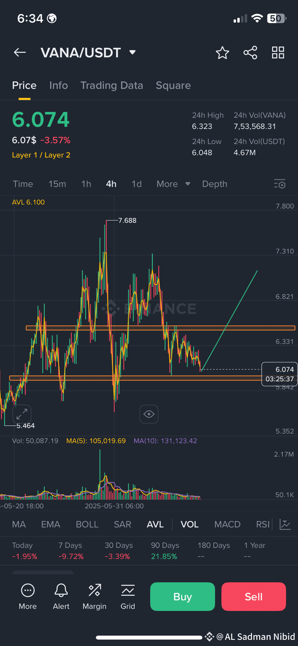Enable the MA indicator
Screen dimensions: 298x646
[x=19, y=524]
